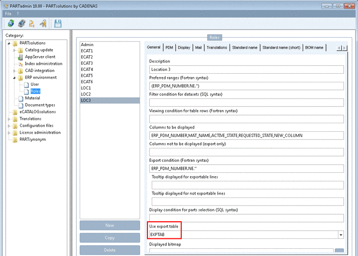Collapse the PARTsolutions root node
This screenshot has width=358, height=256.
pos(9,43)
